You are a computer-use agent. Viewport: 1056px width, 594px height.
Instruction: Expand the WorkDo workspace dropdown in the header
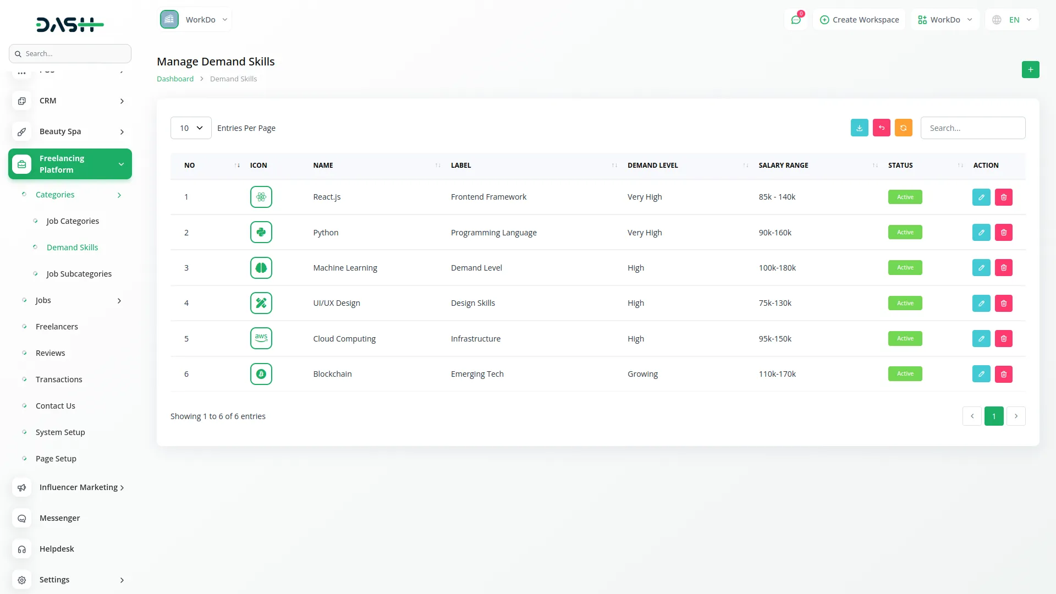[944, 19]
